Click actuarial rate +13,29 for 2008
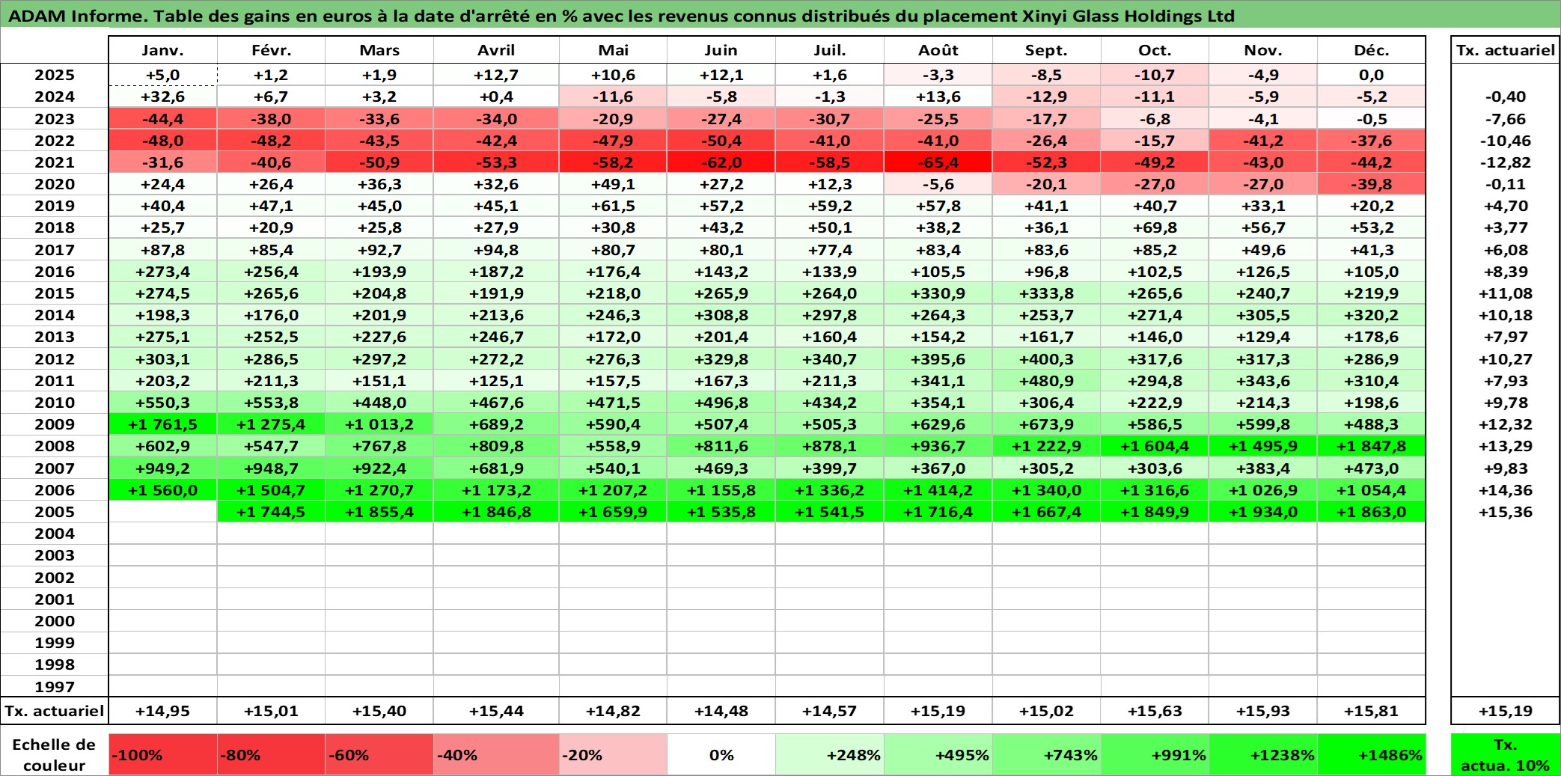The width and height of the screenshot is (1561, 776). (x=1506, y=446)
